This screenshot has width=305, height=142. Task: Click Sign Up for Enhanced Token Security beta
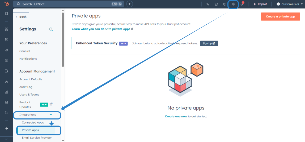pyautogui.click(x=209, y=43)
